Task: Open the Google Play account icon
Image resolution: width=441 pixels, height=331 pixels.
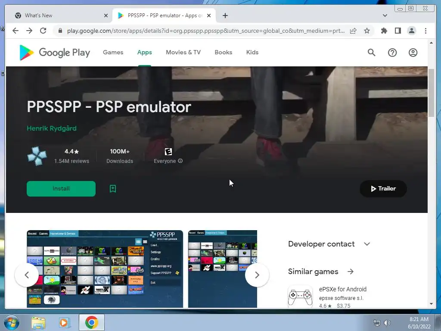Action: coord(413,53)
